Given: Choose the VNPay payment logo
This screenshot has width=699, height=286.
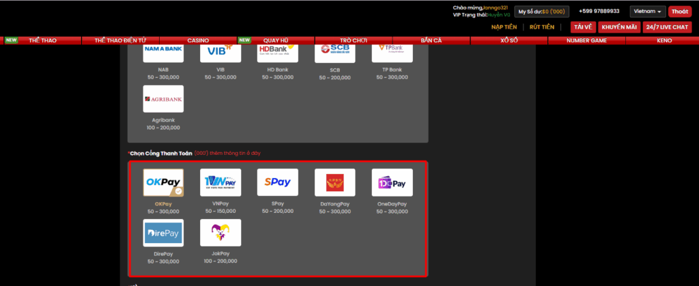Looking at the screenshot, I should pyautogui.click(x=220, y=183).
